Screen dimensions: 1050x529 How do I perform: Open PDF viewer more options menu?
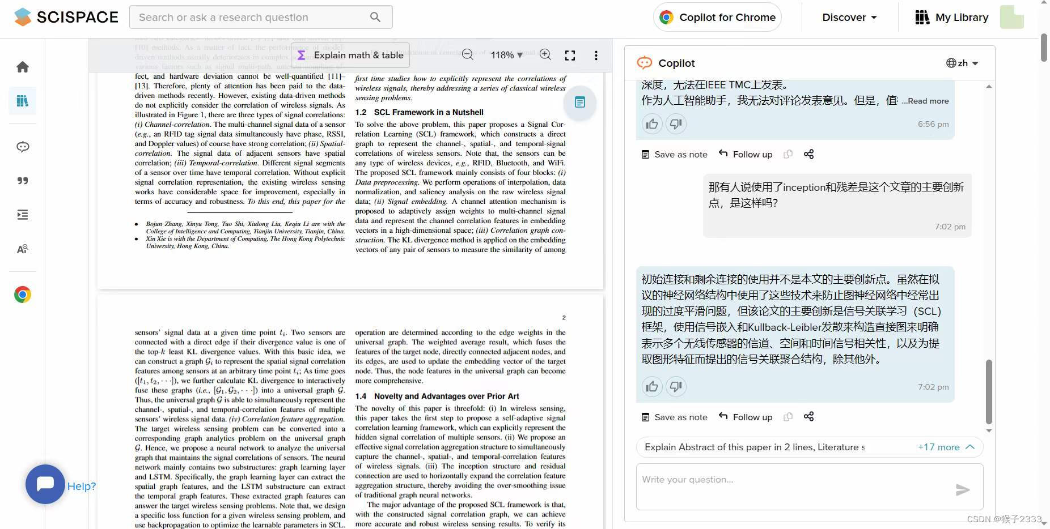(x=596, y=55)
